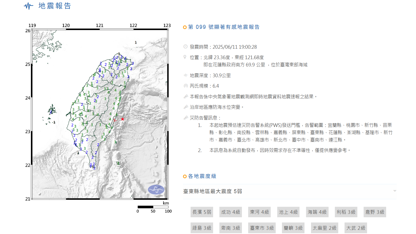
Task: Click the 第 099 號顯著有感地震報告 heading
Action: [x=224, y=27]
